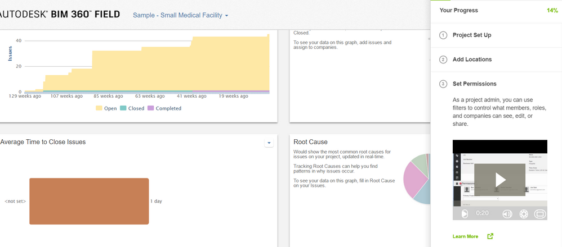562x247 pixels.
Task: Open the Sample - Small Medical Facility project dropdown
Action: 181,15
